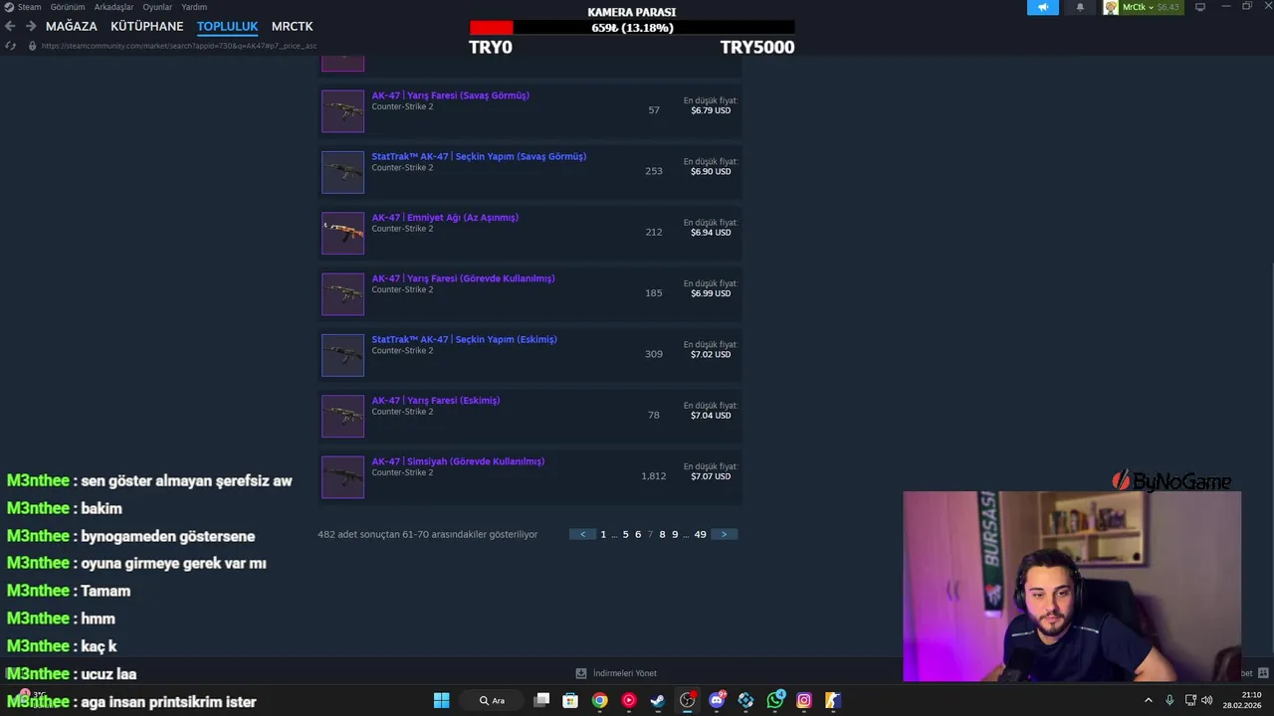Jump to results page 6
The image size is (1274, 716).
click(x=638, y=534)
